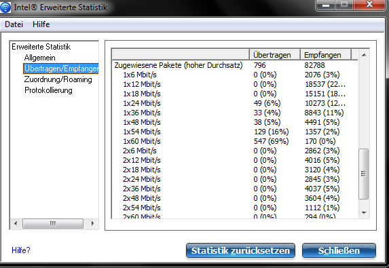Open Protokollierung page

tap(48, 90)
